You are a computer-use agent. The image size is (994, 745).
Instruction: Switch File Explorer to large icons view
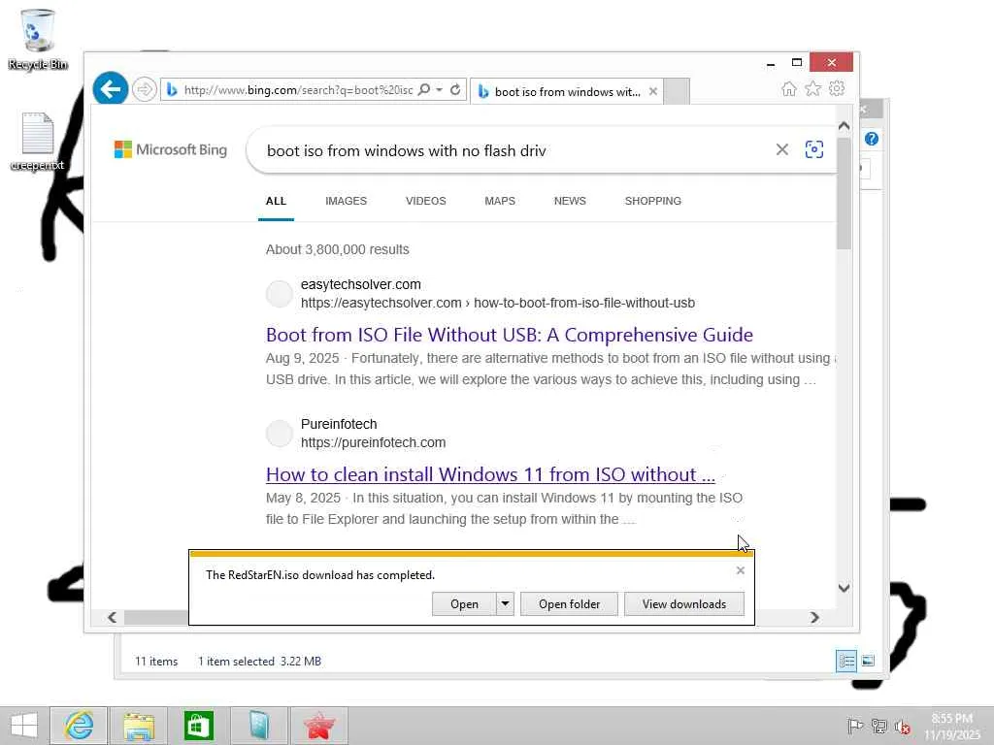(x=869, y=661)
